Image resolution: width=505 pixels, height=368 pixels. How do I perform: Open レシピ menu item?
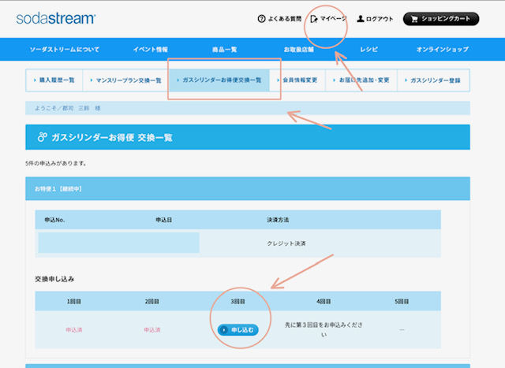[x=368, y=49]
